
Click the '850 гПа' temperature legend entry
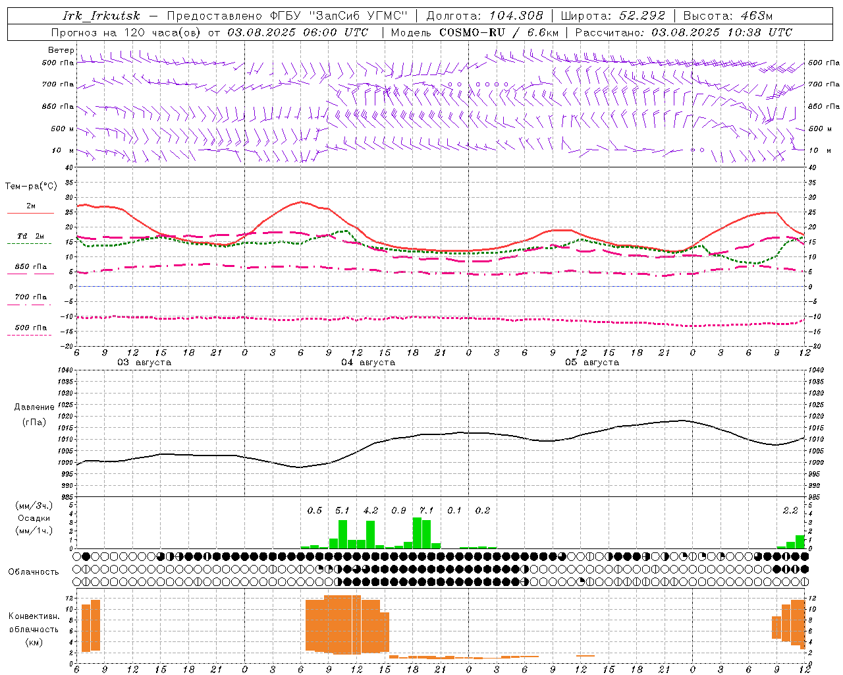point(31,267)
